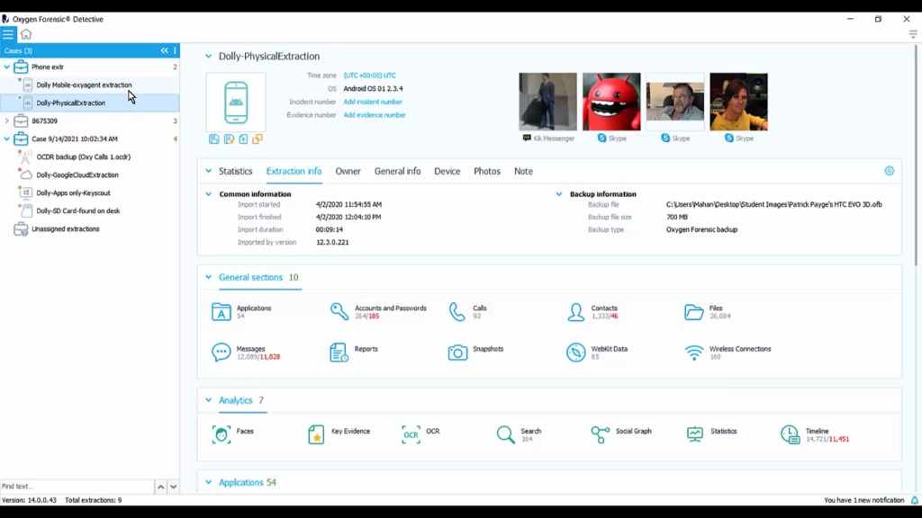Find previous match with up arrow
922x518 pixels.
coord(160,487)
